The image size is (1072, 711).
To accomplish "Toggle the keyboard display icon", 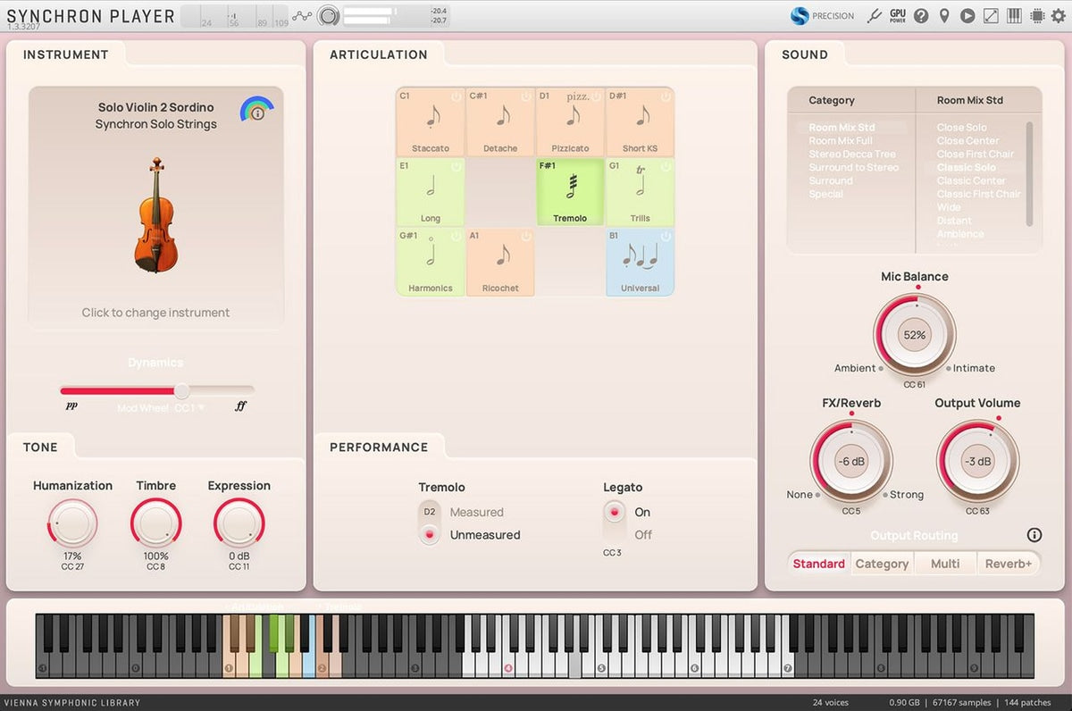I will [x=1014, y=15].
